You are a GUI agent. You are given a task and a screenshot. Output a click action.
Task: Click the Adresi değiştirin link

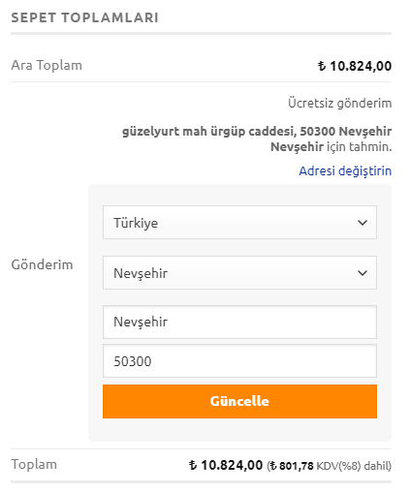click(345, 170)
